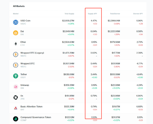Click the 0x ZRX icon
The width and height of the screenshot is (153, 124).
16,97
